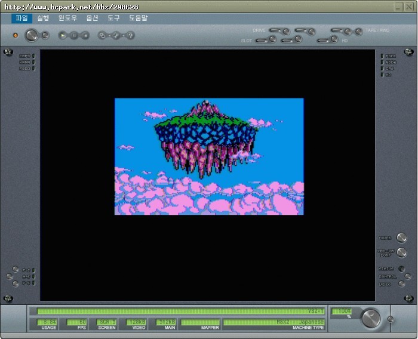418x339 pixels.
Task: Click the FDD1 indicator label
Action: [x=391, y=56]
